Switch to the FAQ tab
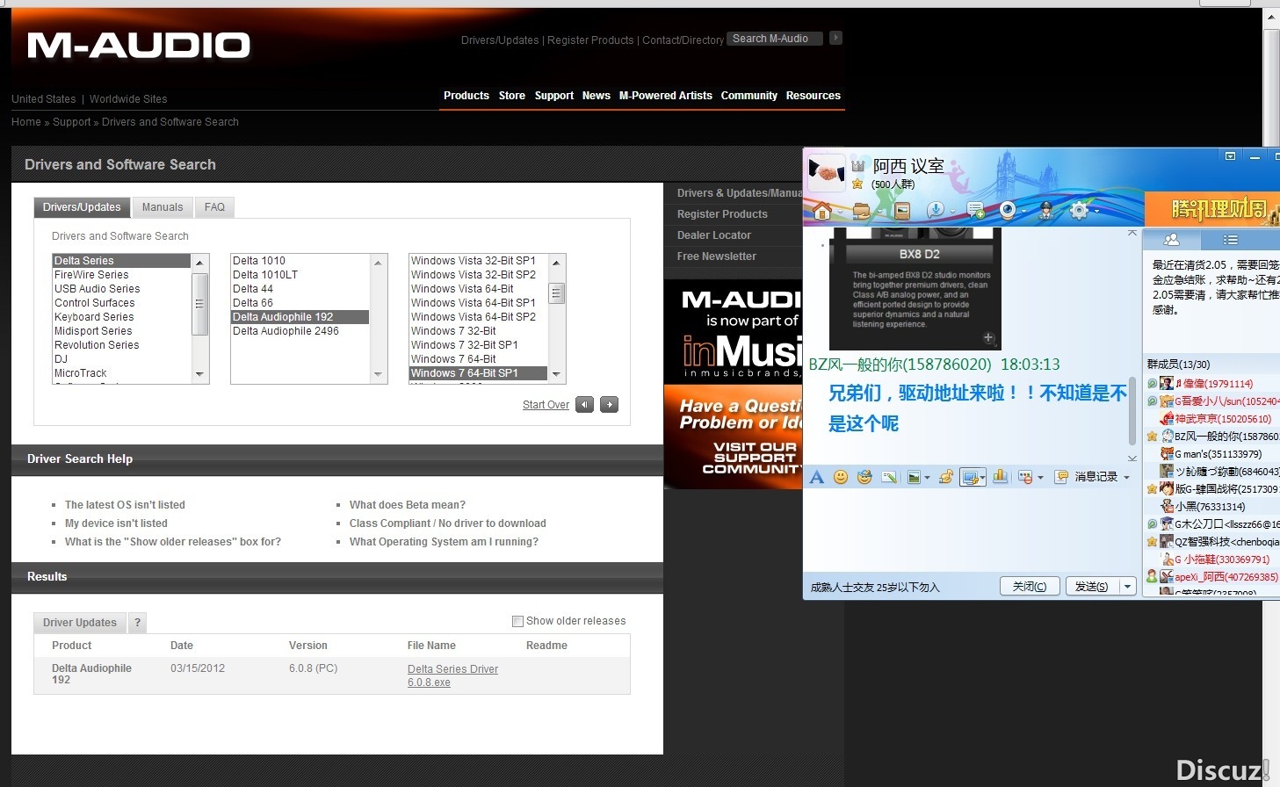The height and width of the screenshot is (787, 1280). (214, 207)
